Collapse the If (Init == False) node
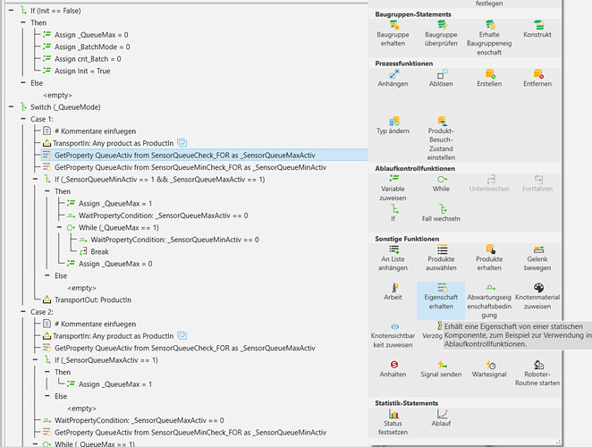 click(10, 10)
